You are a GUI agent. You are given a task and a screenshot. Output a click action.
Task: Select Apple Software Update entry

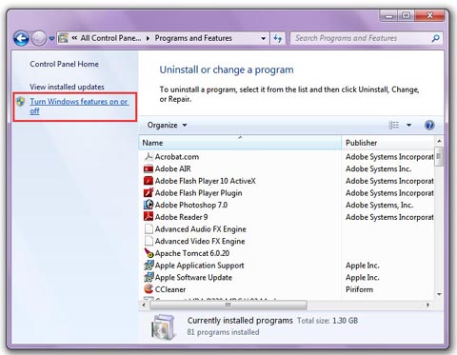193,277
